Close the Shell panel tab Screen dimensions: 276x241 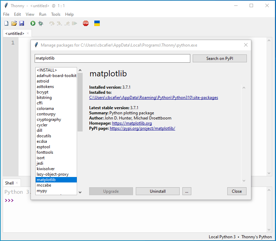(x=17, y=183)
